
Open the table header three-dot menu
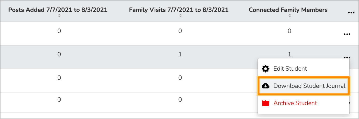pos(351,13)
